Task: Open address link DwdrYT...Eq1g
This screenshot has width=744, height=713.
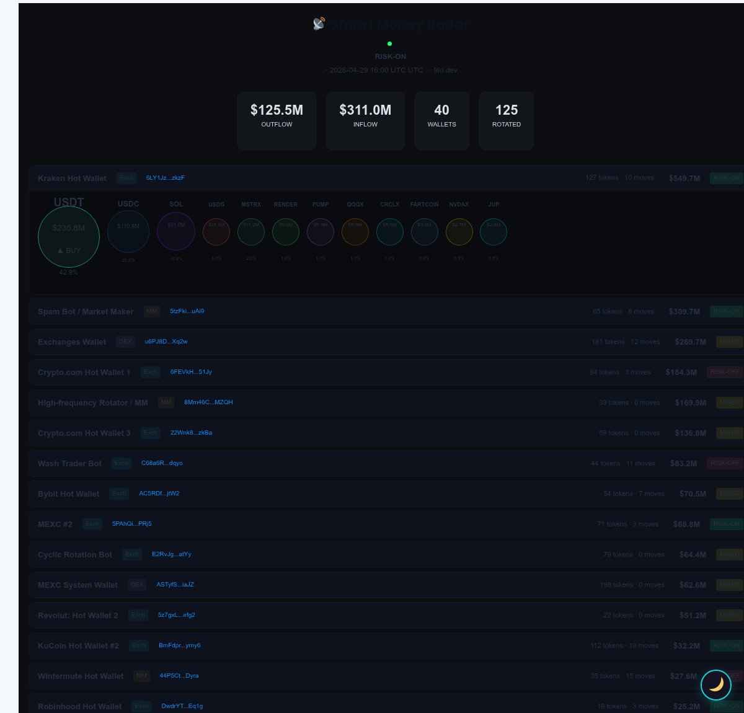Action: [x=182, y=706]
